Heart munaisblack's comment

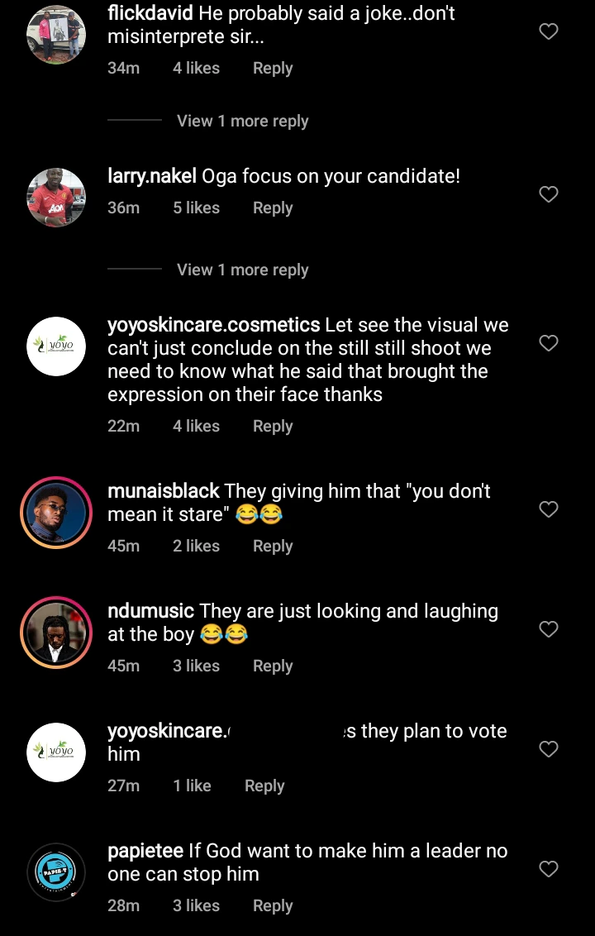[x=549, y=509]
